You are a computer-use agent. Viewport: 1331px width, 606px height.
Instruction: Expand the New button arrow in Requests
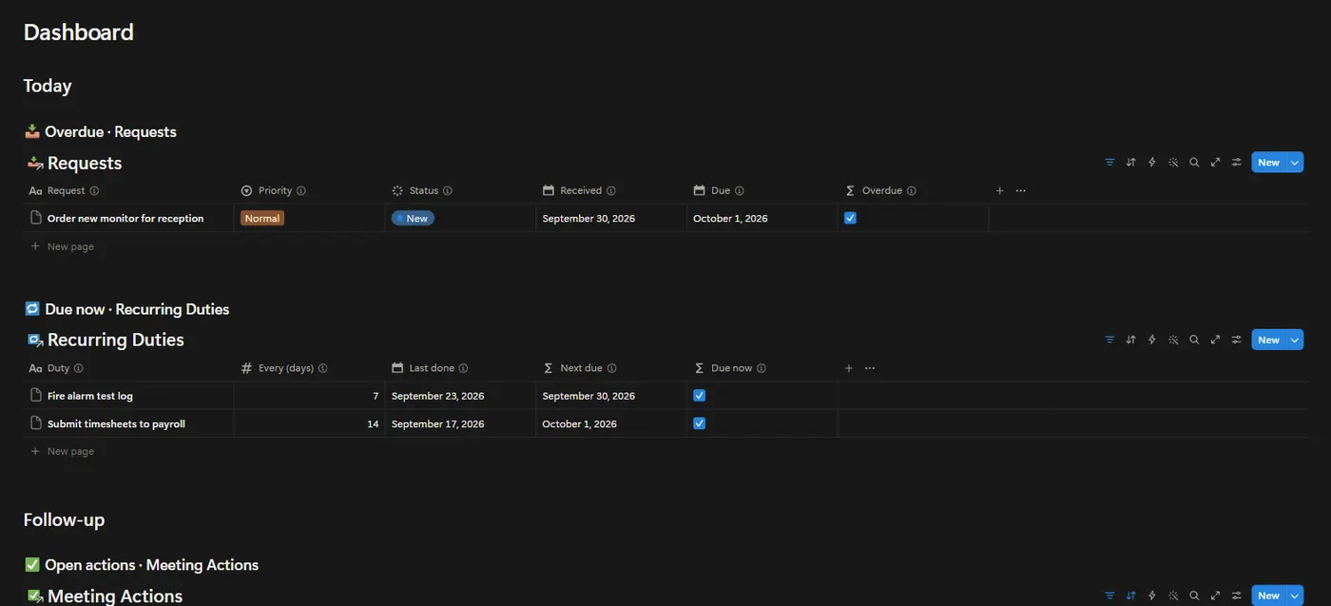(x=1295, y=163)
